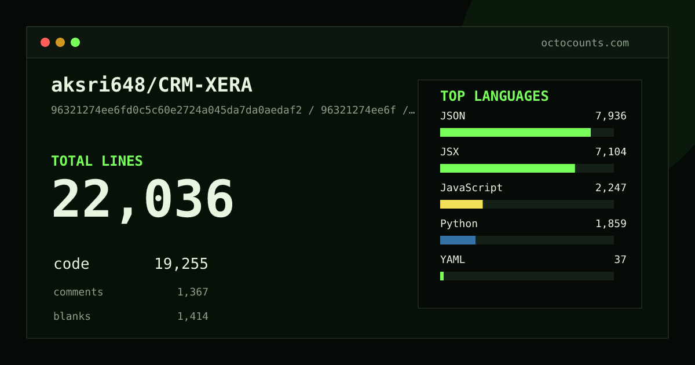
Task: Click the TOTAL LINES label
Action: [97, 161]
